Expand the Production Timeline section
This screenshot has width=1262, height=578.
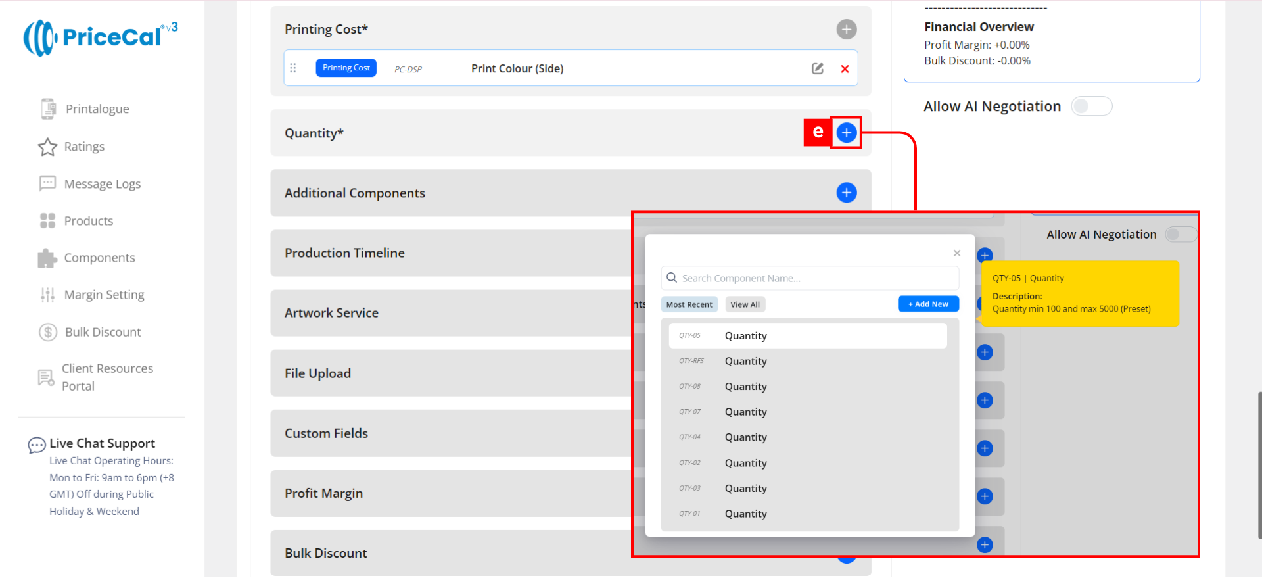344,253
